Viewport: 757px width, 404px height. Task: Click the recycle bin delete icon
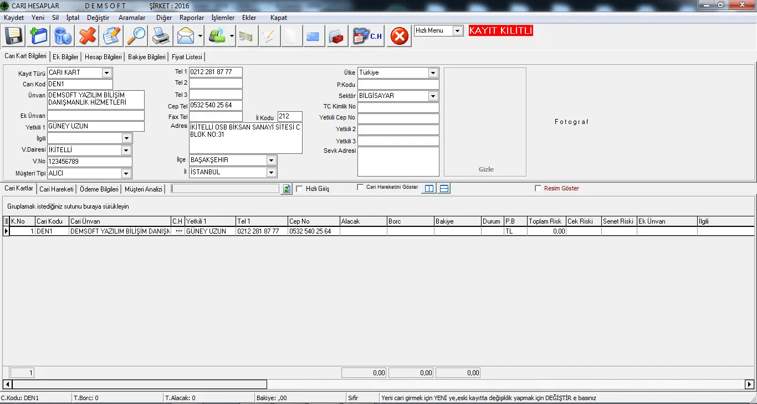click(x=63, y=36)
